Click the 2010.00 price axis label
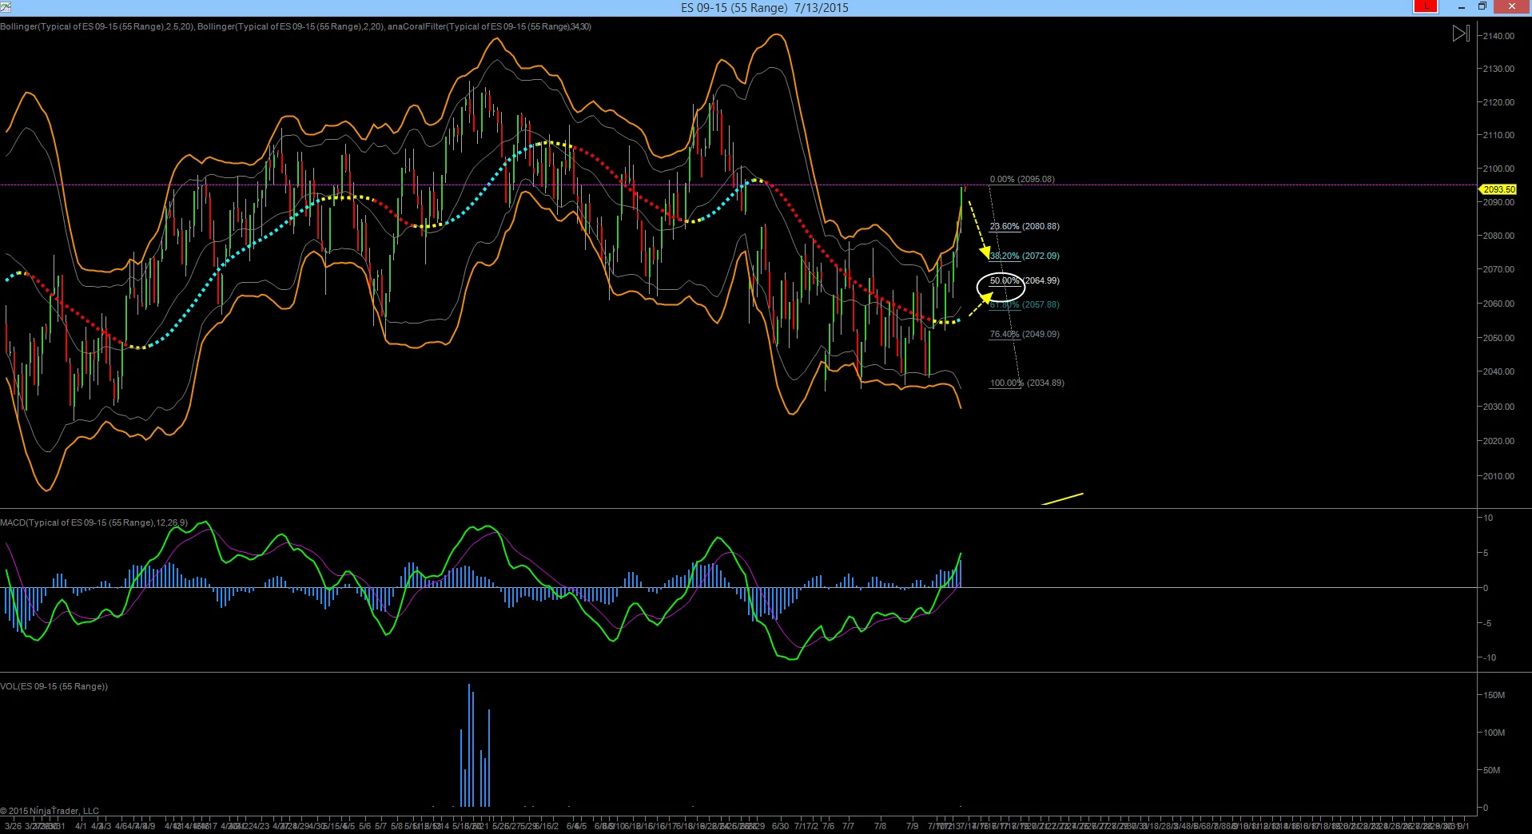The height and width of the screenshot is (834, 1532). 1498,476
